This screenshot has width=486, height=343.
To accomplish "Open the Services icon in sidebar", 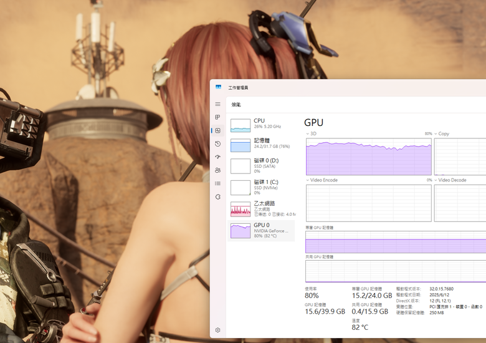I will coord(218,197).
